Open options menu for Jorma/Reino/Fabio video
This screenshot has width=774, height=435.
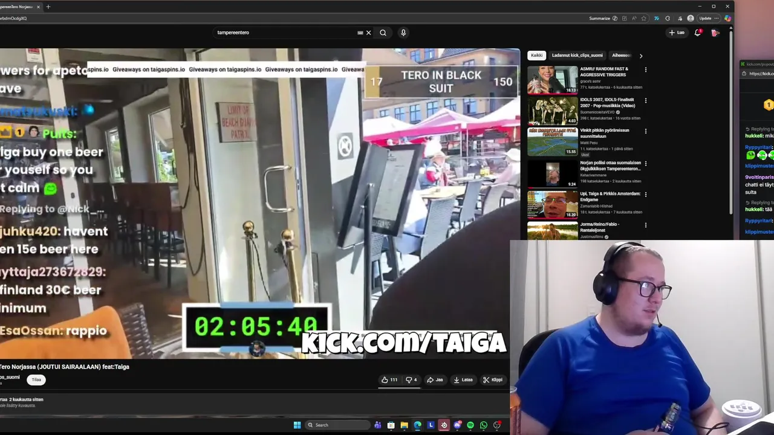coord(646,225)
